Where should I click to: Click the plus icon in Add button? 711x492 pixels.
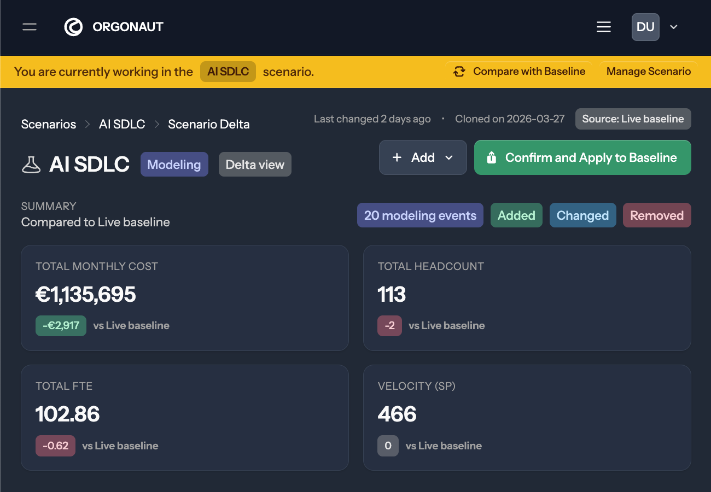tap(397, 157)
